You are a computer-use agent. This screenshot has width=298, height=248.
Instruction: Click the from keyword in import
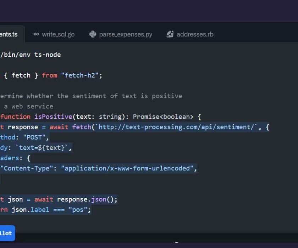[x=49, y=75]
